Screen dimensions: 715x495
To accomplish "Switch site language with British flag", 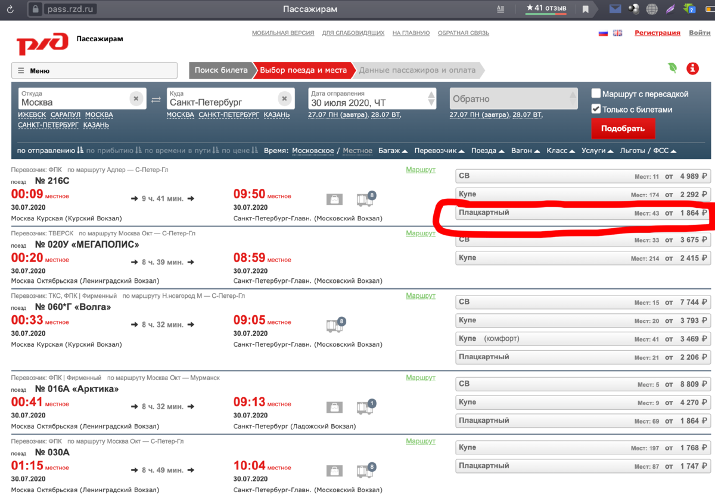I will coord(617,33).
